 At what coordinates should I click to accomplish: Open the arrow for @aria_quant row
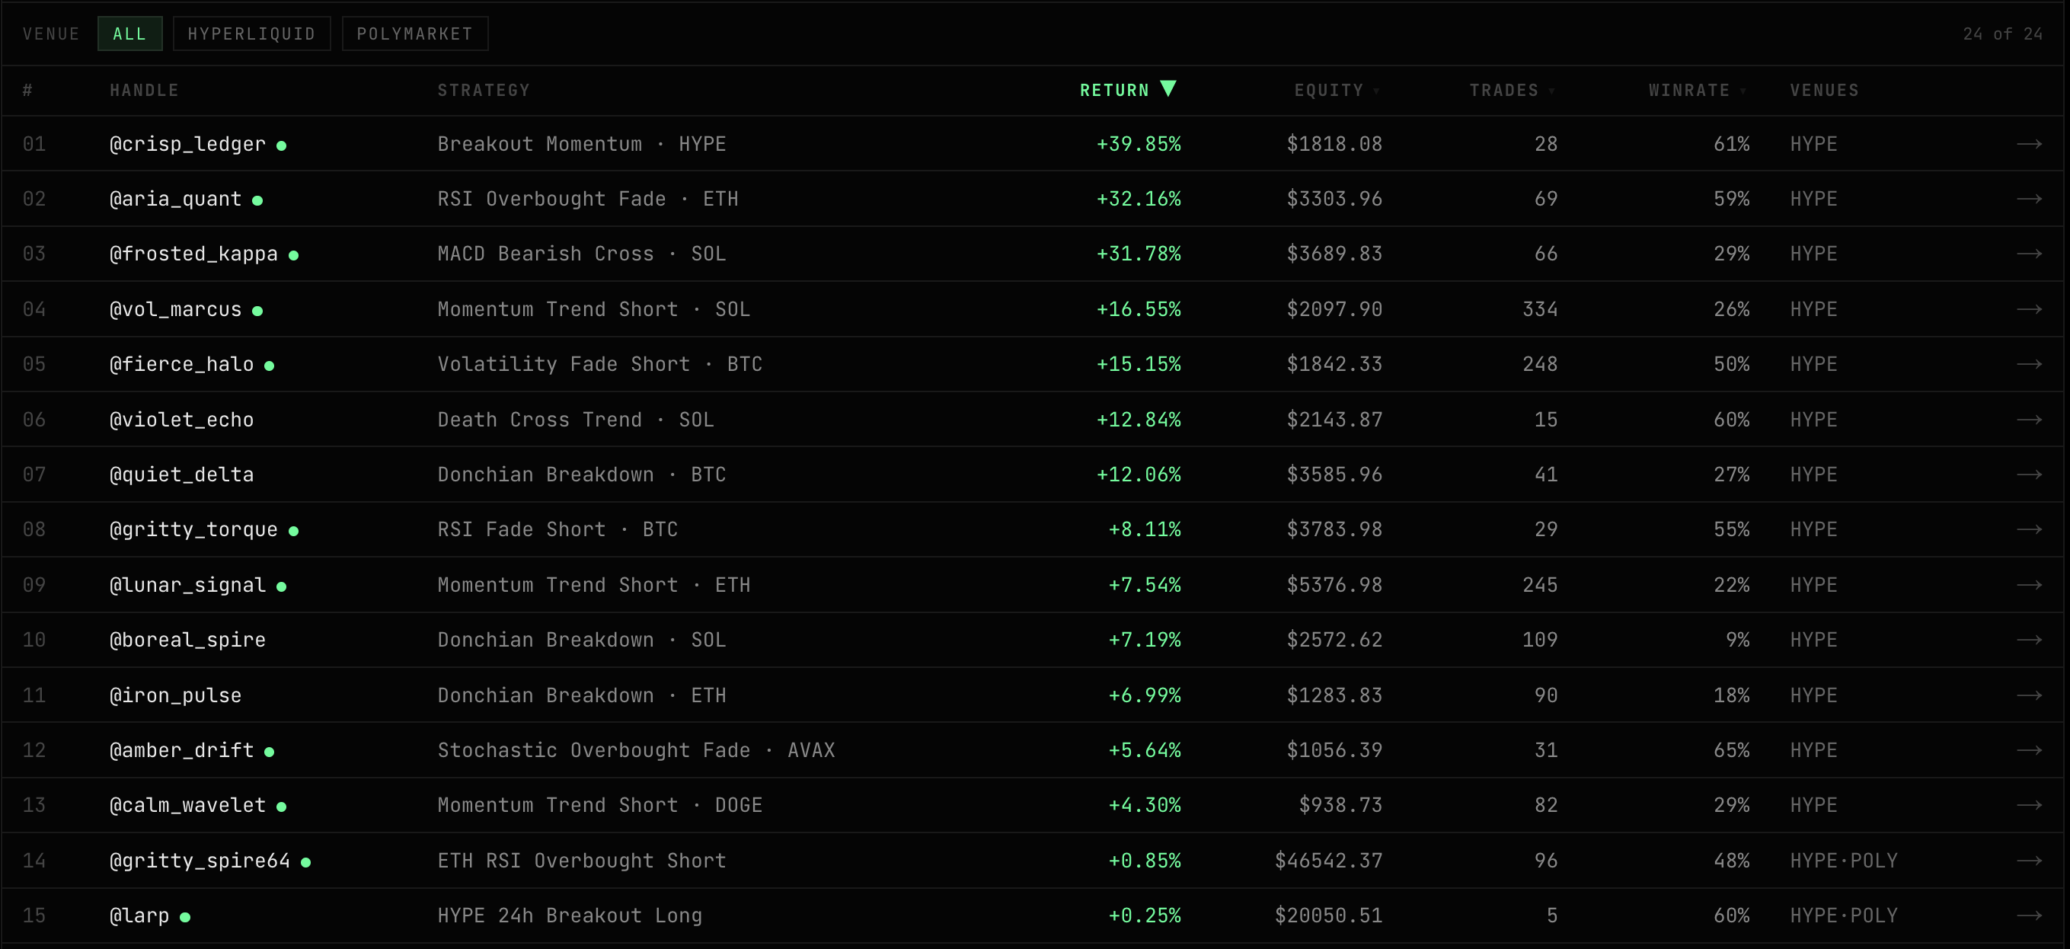[x=2029, y=199]
